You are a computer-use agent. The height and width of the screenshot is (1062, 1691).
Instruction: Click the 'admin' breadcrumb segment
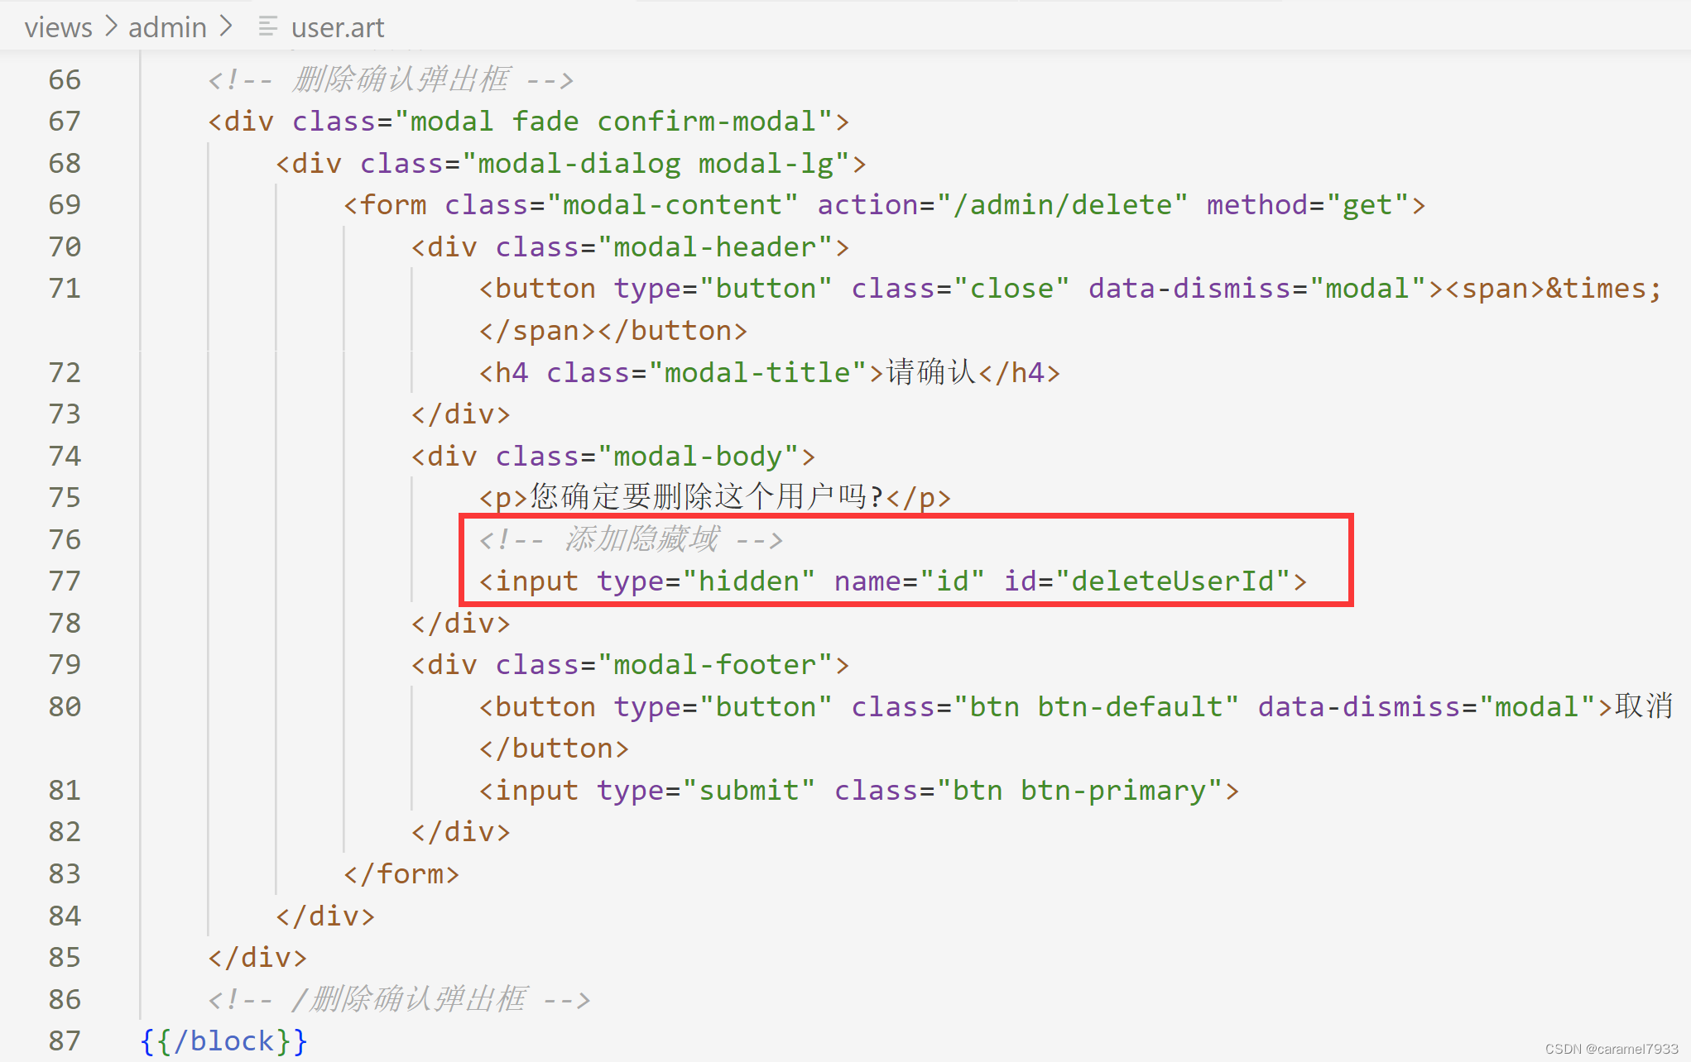pyautogui.click(x=167, y=27)
